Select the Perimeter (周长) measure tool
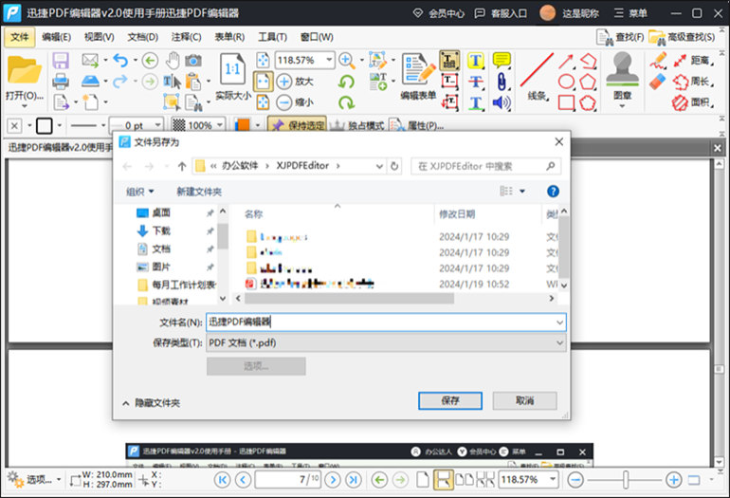 (694, 82)
